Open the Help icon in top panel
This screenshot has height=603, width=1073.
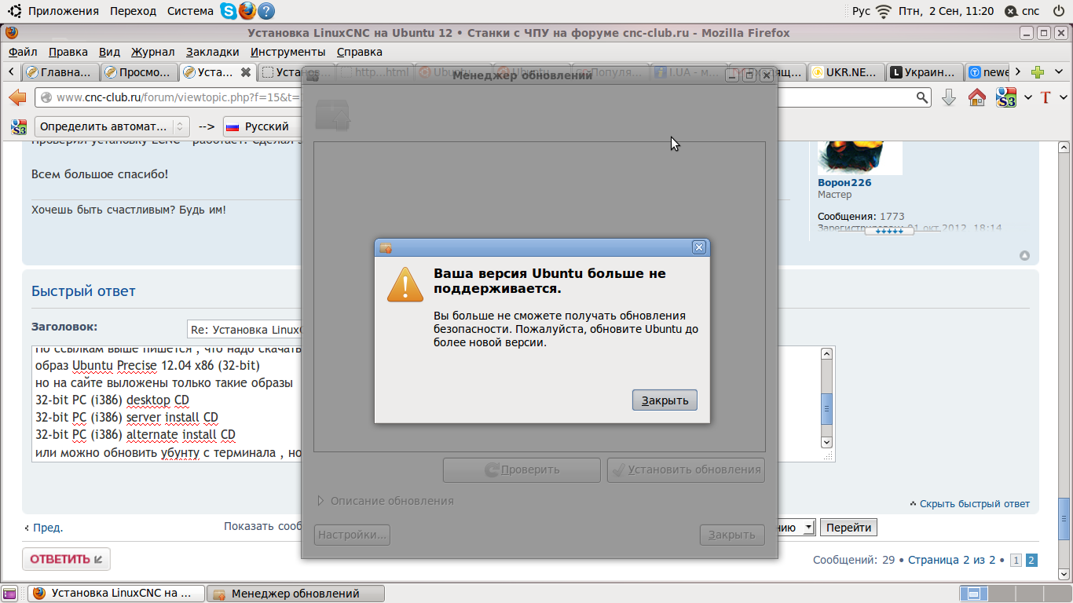266,11
